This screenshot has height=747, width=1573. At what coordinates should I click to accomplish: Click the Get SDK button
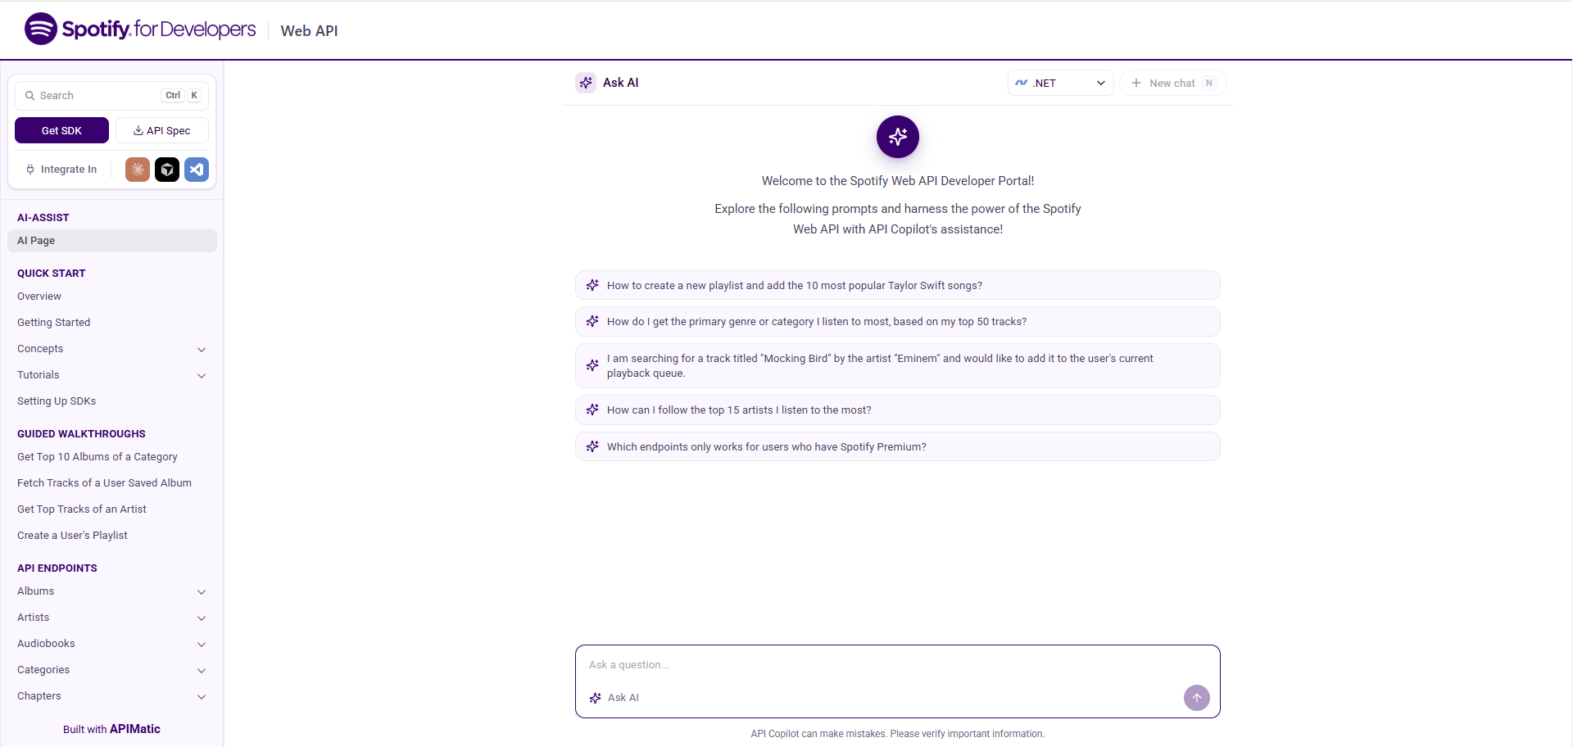pos(61,130)
